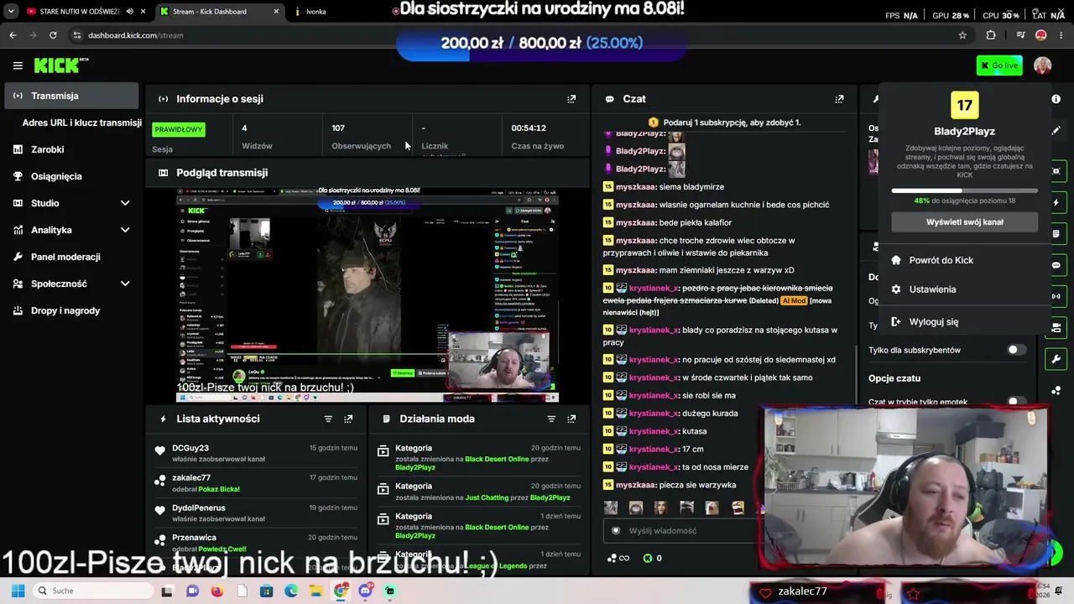The image size is (1074, 604).
Task: Open the browser extensions menu
Action: 991,35
